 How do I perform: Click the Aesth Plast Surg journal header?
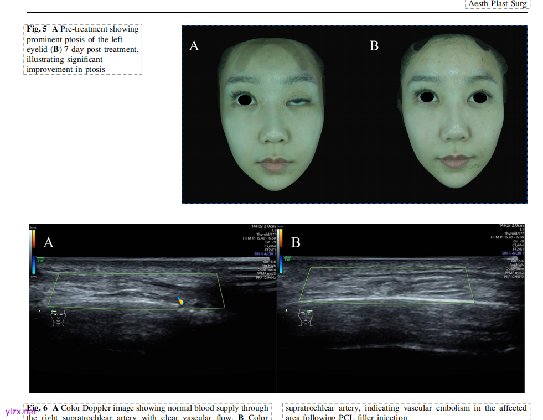(498, 4)
